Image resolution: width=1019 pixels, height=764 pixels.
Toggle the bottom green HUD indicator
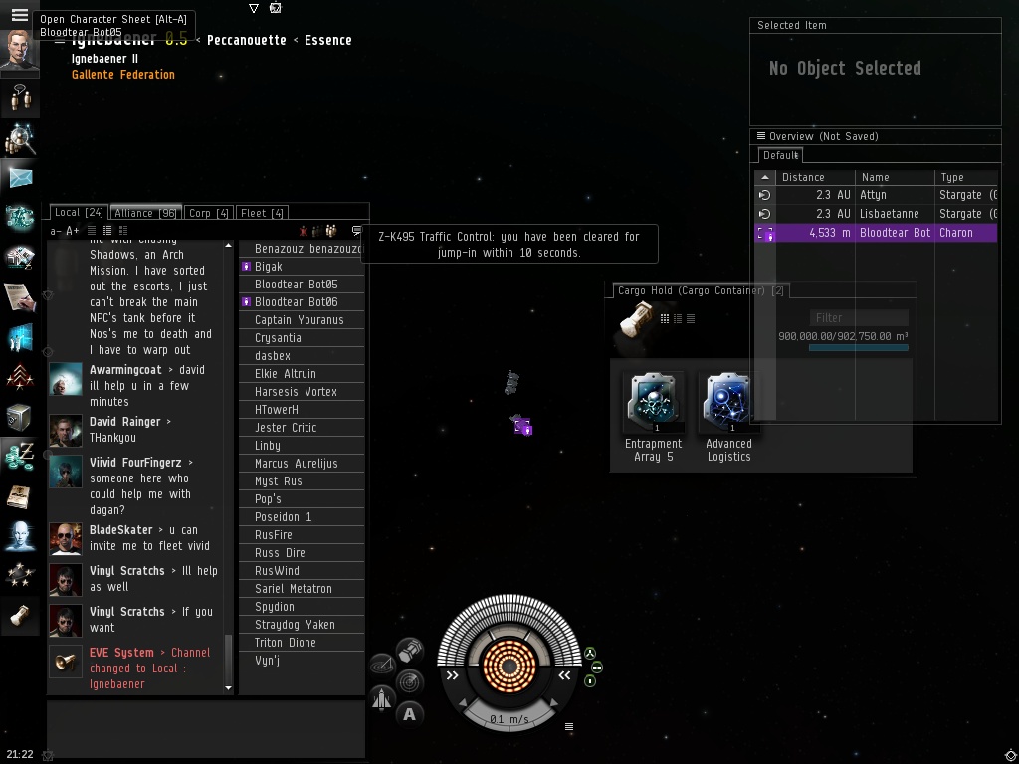point(590,681)
